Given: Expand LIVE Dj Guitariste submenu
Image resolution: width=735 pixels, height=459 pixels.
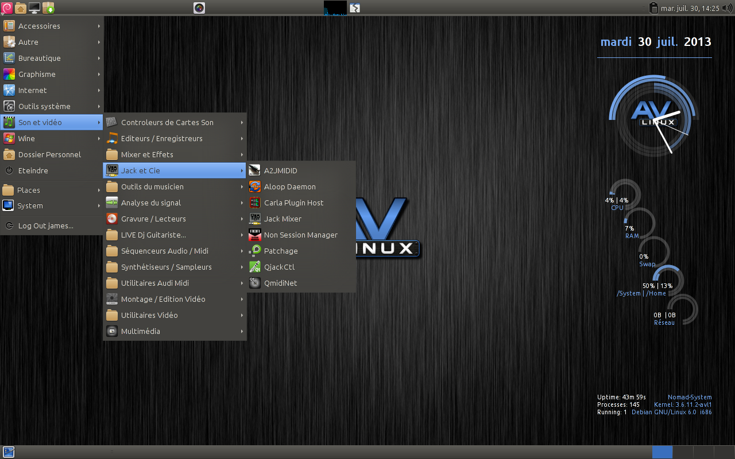Looking at the screenshot, I should click(175, 235).
